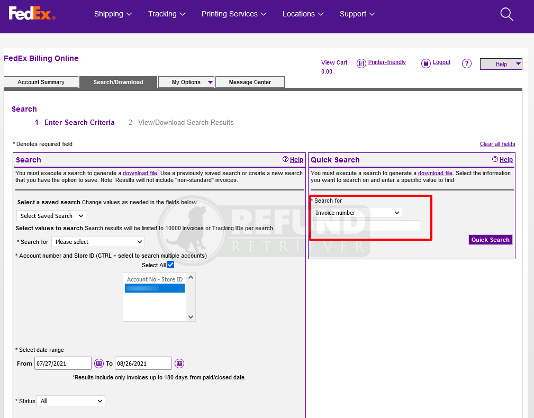Expand the Tracking menu
534x418 pixels.
tap(167, 14)
